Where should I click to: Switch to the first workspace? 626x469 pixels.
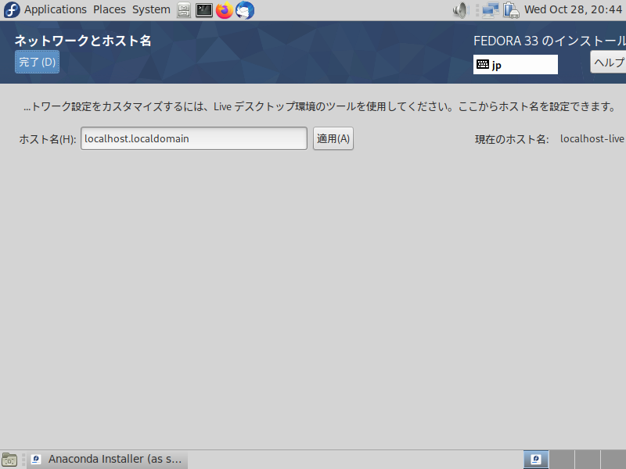point(536,460)
